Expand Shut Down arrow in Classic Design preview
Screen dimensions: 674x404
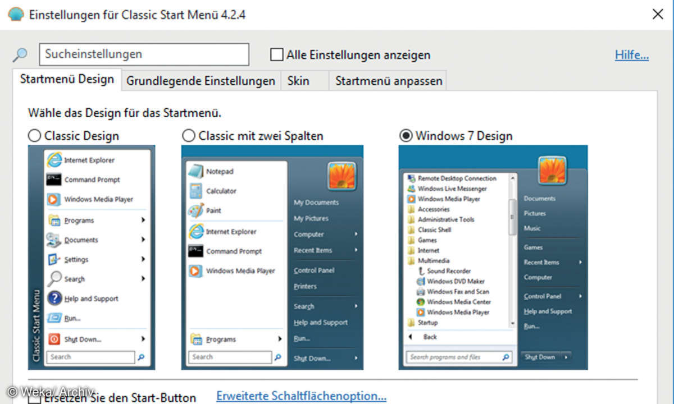point(143,339)
